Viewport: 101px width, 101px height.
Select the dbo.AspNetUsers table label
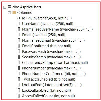pyautogui.click(x=27, y=7)
